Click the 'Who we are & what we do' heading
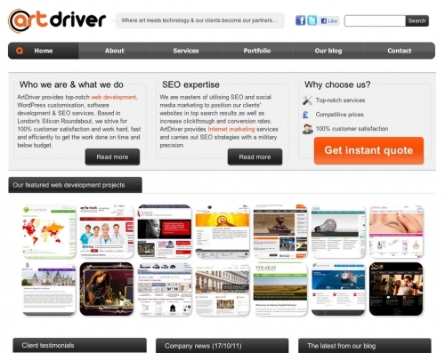Viewport: 445px width, 353px height. pyautogui.click(x=71, y=84)
